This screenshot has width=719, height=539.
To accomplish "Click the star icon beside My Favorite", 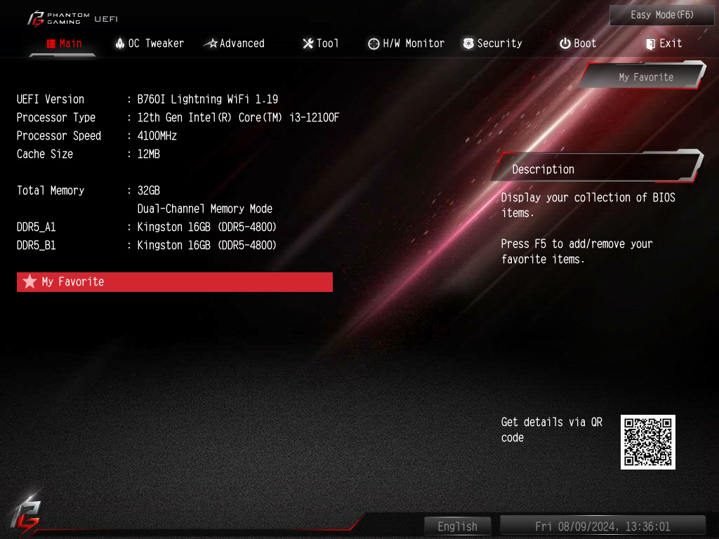I will click(x=29, y=281).
